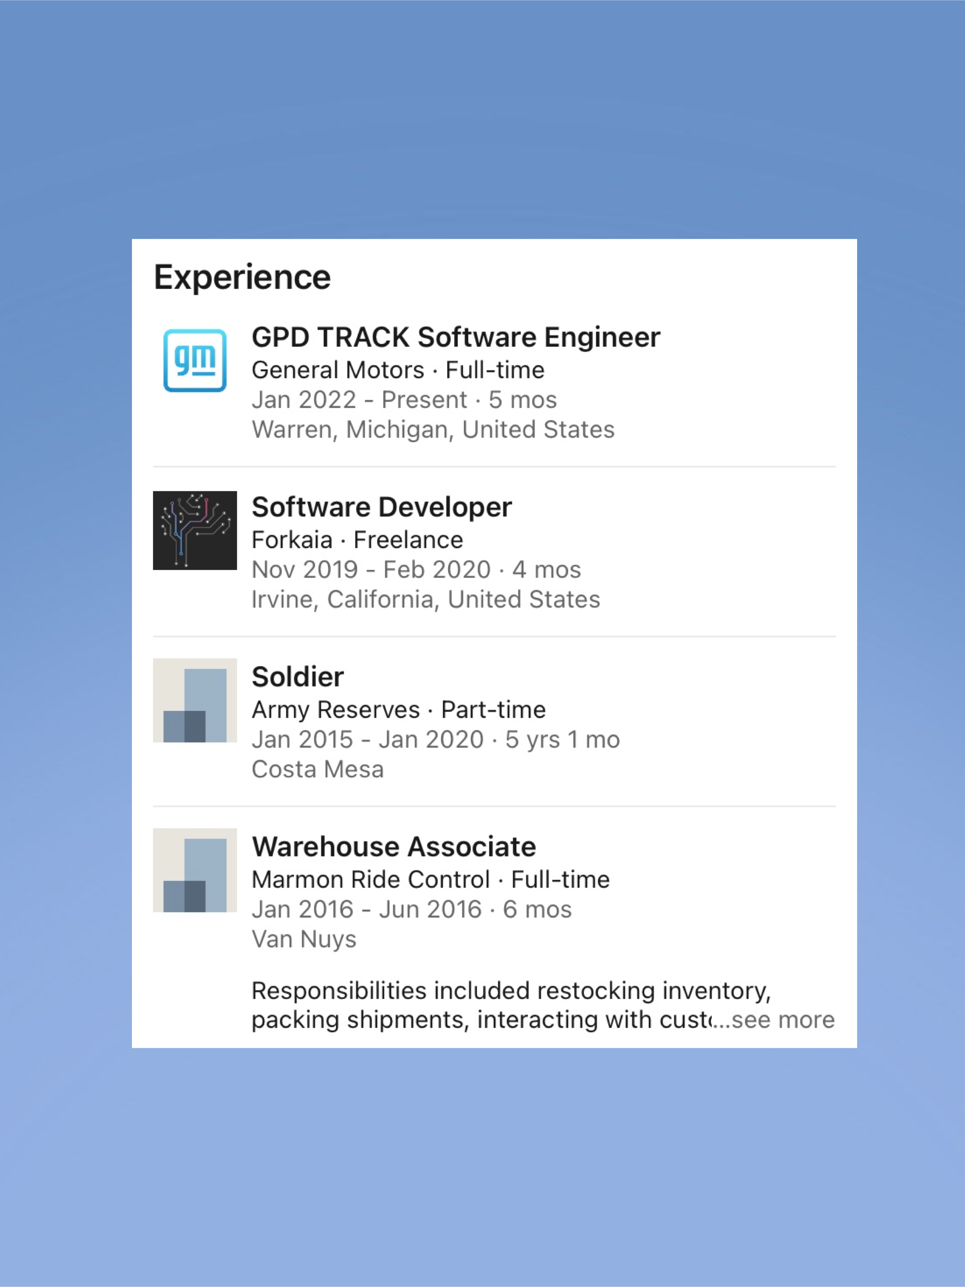Click the Marmon Ride Control placeholder icon
965x1287 pixels.
tap(195, 870)
